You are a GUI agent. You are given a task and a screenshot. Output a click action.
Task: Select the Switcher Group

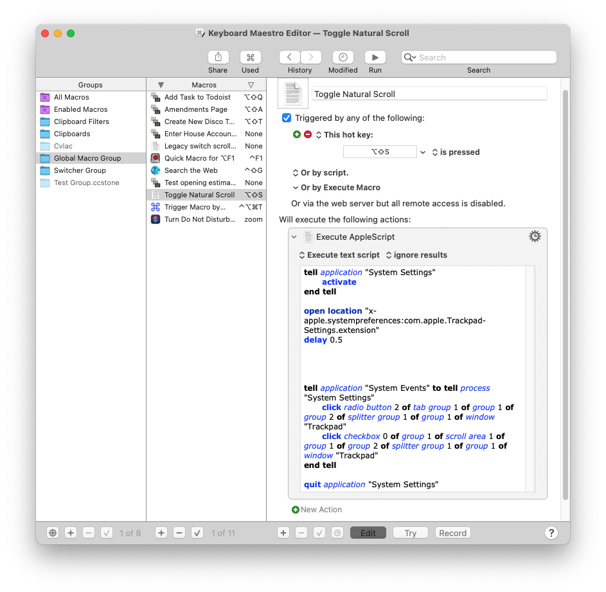[x=91, y=170]
